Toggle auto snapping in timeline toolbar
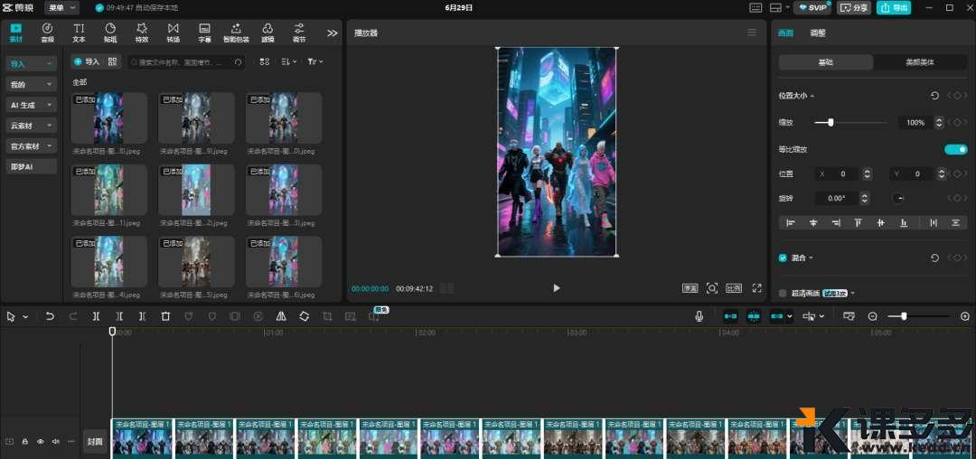976x459 pixels. pos(754,316)
